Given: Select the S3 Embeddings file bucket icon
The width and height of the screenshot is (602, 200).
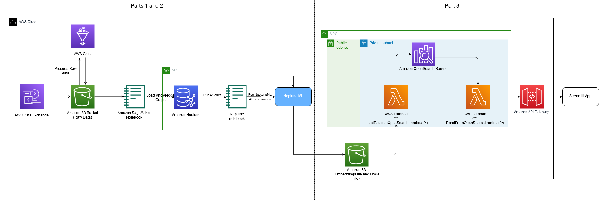Looking at the screenshot, I should (356, 155).
